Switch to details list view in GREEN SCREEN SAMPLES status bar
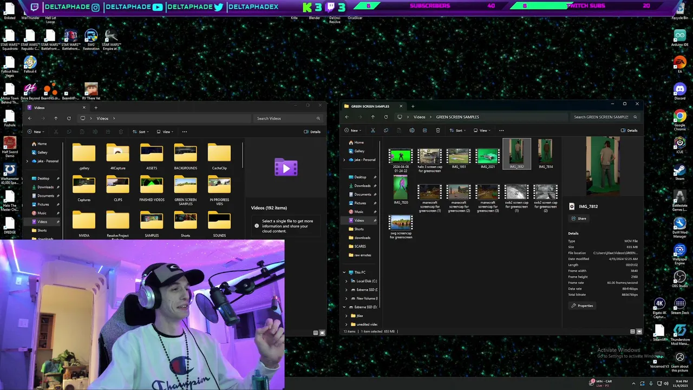The image size is (693, 390). tap(632, 331)
